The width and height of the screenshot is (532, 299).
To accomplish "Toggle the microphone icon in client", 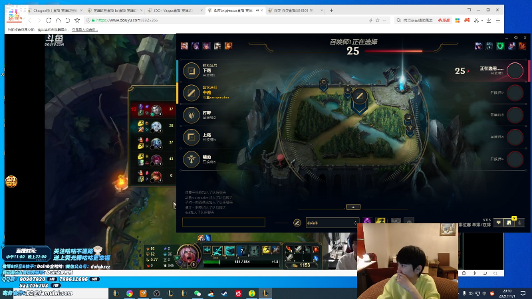I will click(519, 223).
